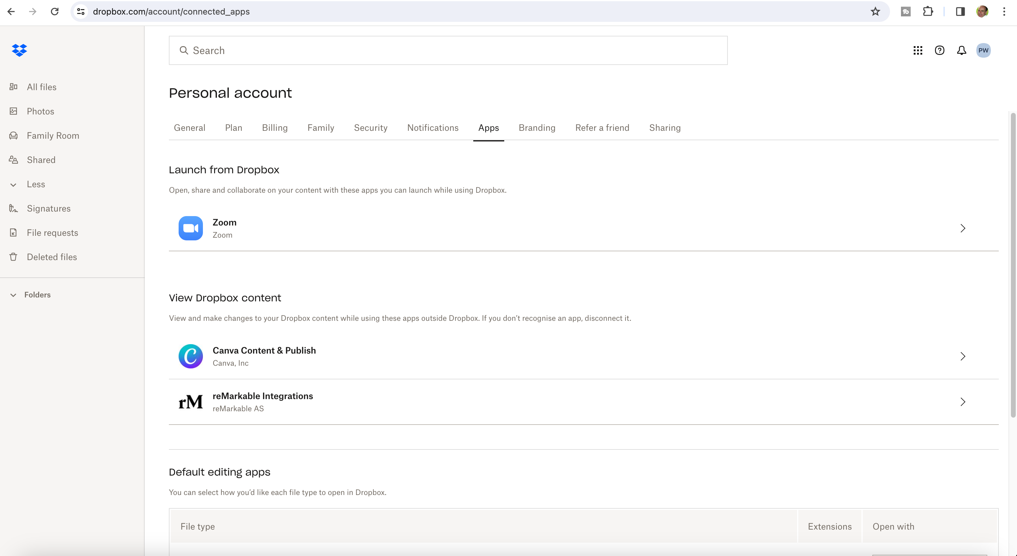Click the Shared sidebar item
The height and width of the screenshot is (556, 1017).
41,160
